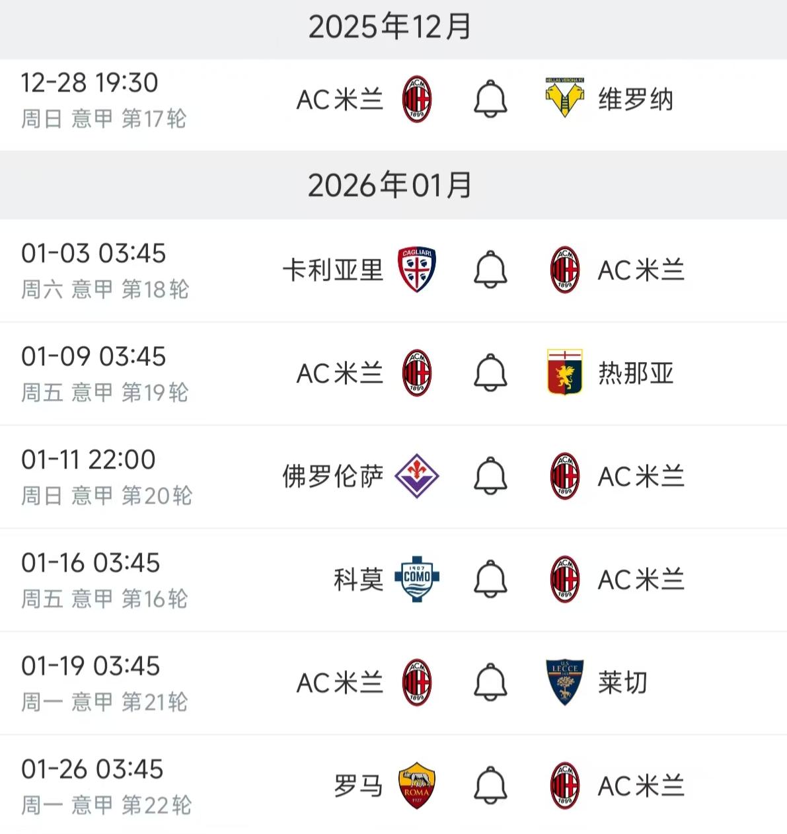
Task: Enable reminder bell for AC米兰 vs 热那亚
Action: [x=490, y=373]
